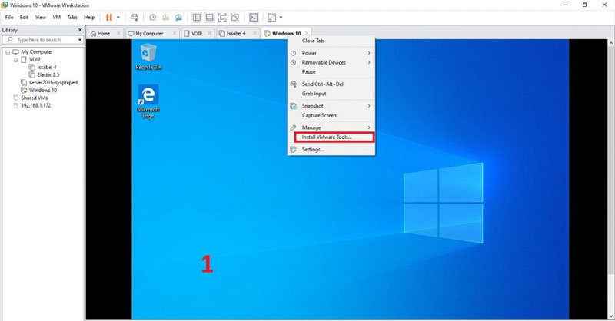Switch to the Issabel 4 tab

pyautogui.click(x=236, y=34)
